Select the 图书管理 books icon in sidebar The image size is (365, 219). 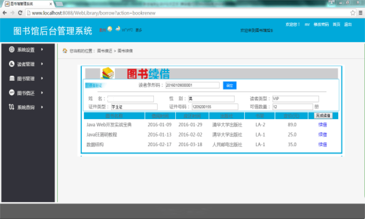pos(11,78)
